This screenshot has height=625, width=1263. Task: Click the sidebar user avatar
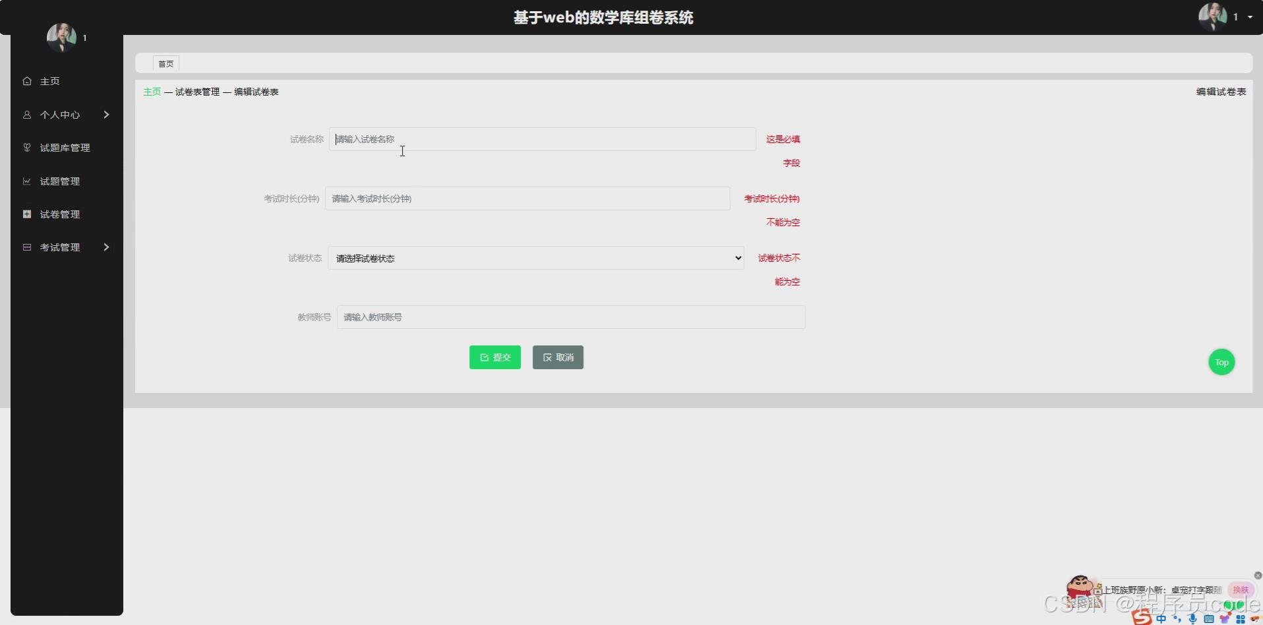pos(61,38)
